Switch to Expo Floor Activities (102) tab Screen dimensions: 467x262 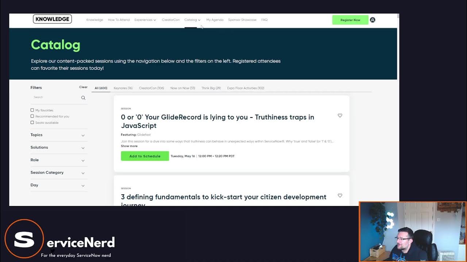[x=246, y=88]
